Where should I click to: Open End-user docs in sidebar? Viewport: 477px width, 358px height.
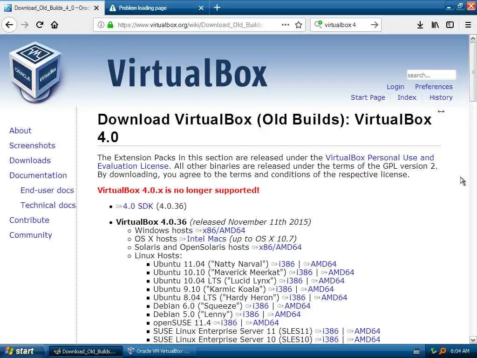click(47, 190)
